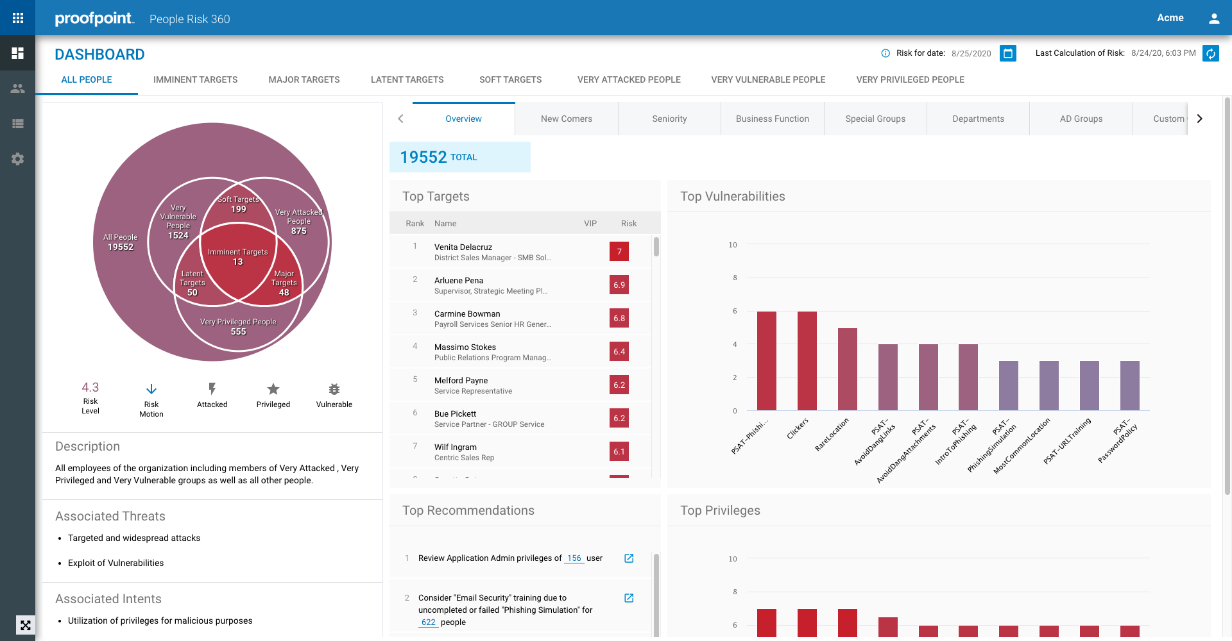This screenshot has height=641, width=1232.
Task: Open the AD Groups sub-tab
Action: (x=1081, y=119)
